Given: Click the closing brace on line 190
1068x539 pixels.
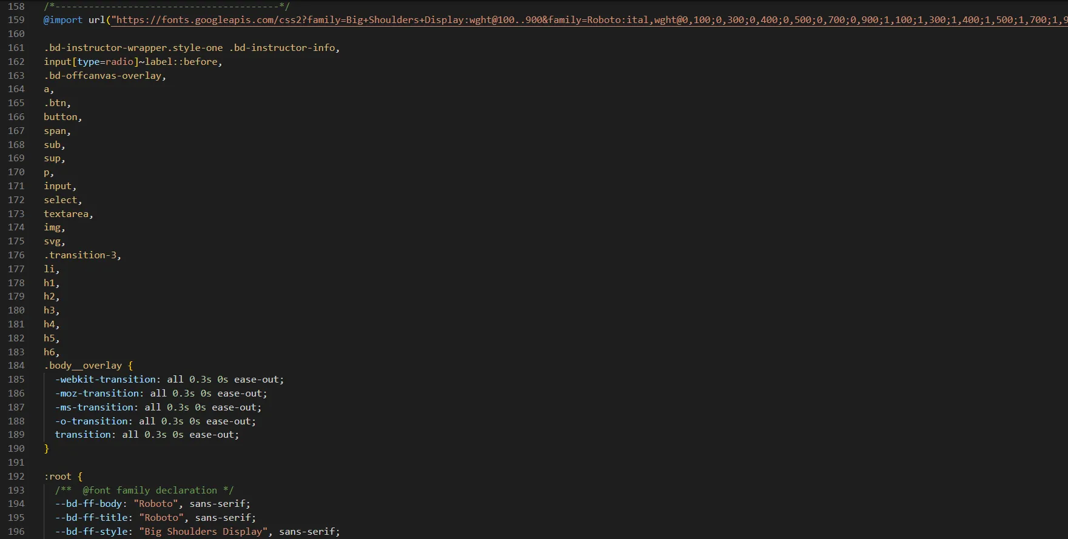Looking at the screenshot, I should 47,449.
